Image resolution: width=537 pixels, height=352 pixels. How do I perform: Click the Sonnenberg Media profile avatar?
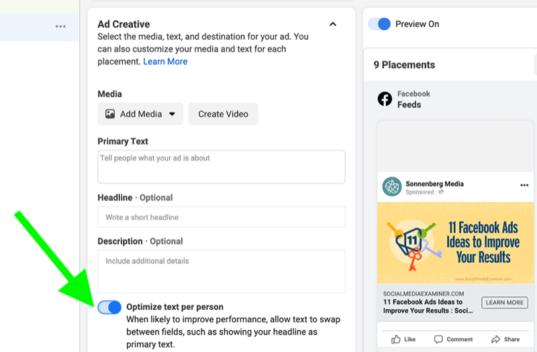coord(392,186)
